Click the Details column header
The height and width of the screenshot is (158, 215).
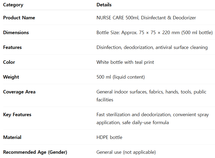104,5
